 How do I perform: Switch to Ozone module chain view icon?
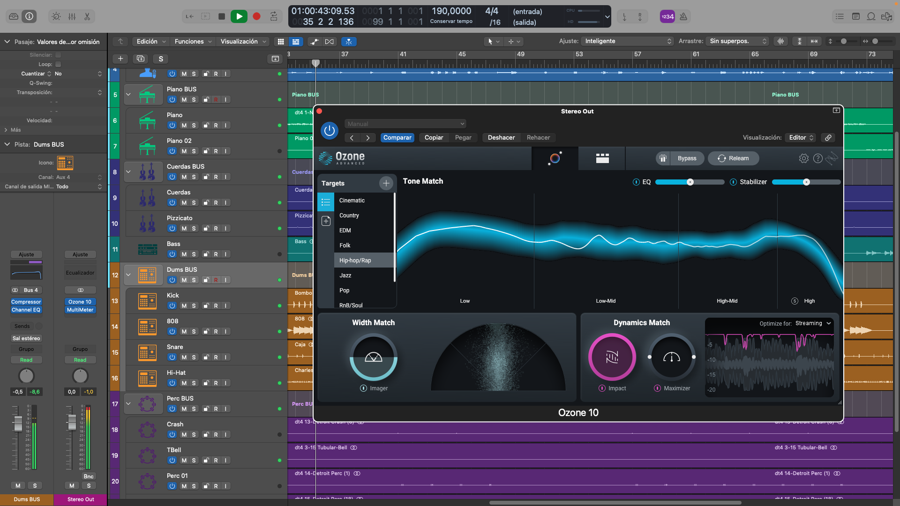[x=601, y=158]
